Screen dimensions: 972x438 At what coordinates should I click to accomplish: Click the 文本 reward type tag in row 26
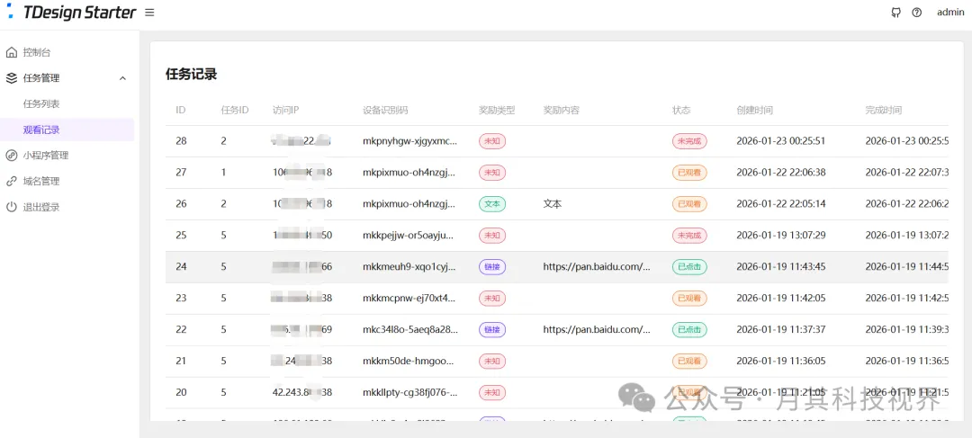click(x=492, y=203)
